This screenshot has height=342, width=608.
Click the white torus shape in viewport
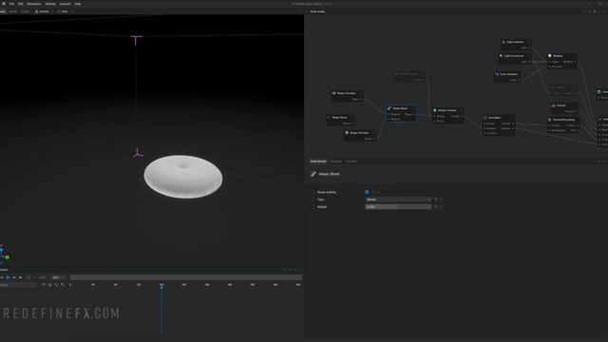183,177
